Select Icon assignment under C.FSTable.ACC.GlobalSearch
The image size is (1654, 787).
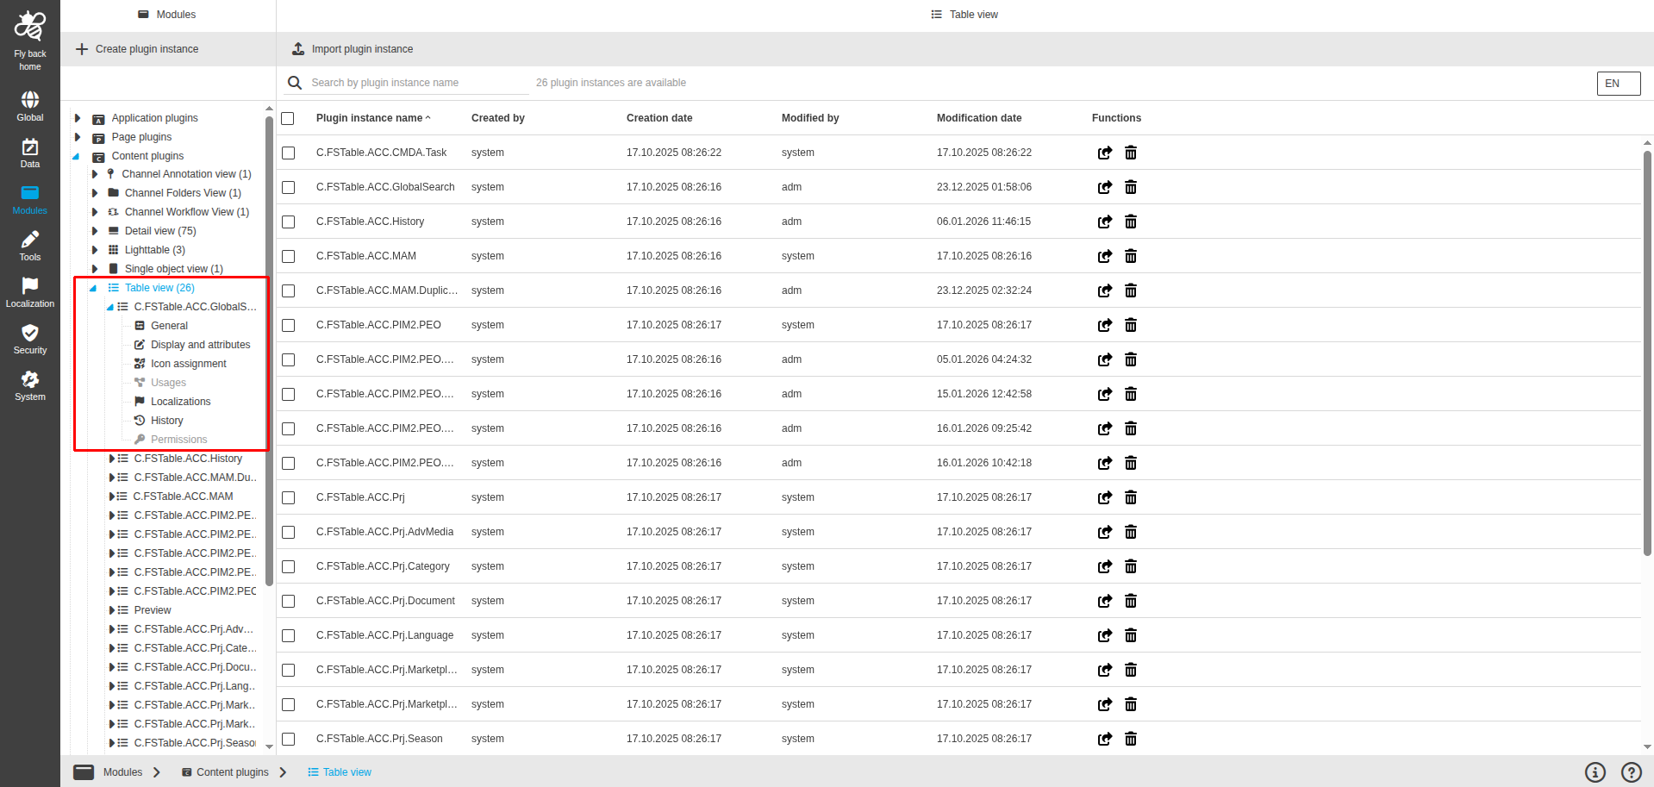(x=189, y=363)
